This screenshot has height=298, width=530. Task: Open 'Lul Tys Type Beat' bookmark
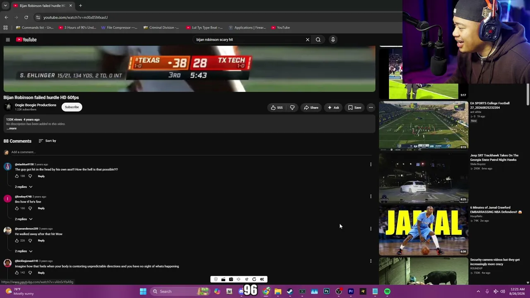[x=205, y=28]
